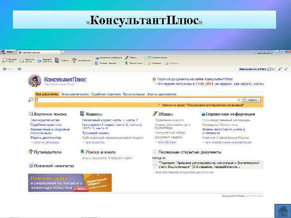
Task: Open Учетная ставка Банка России link
Action: pos(226,138)
